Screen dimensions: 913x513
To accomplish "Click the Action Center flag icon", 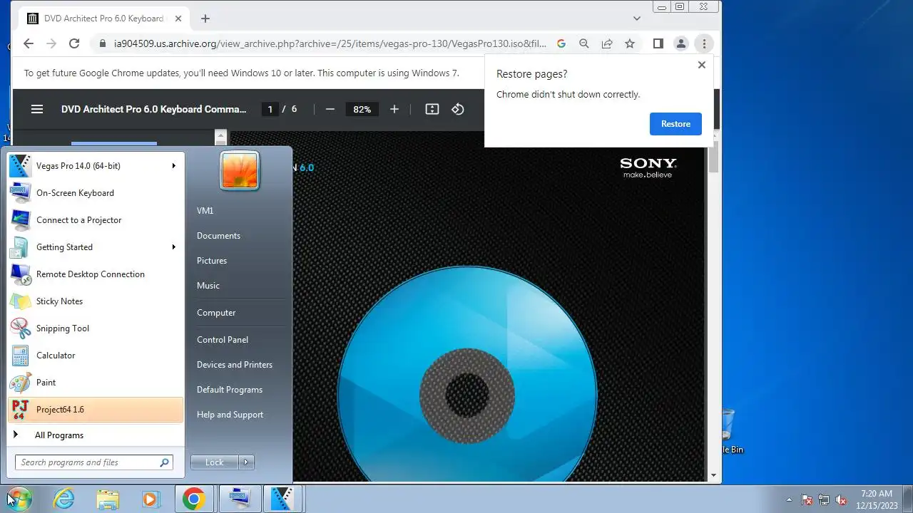I will point(807,499).
